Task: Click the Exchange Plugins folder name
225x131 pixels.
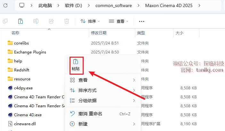Action: click(30, 52)
